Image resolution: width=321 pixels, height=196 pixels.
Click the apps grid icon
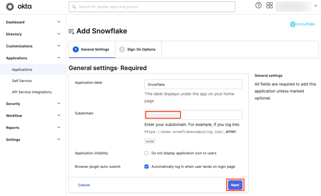[269, 5]
